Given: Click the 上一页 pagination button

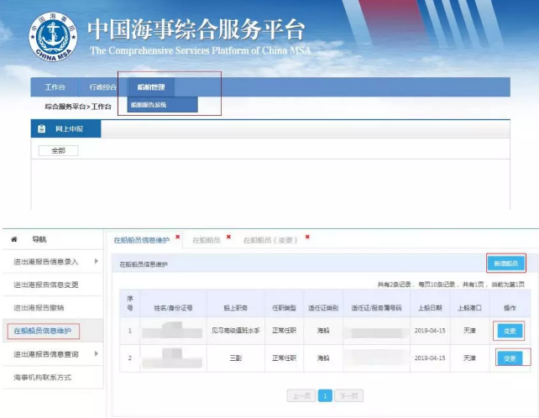Looking at the screenshot, I should click(x=301, y=396).
